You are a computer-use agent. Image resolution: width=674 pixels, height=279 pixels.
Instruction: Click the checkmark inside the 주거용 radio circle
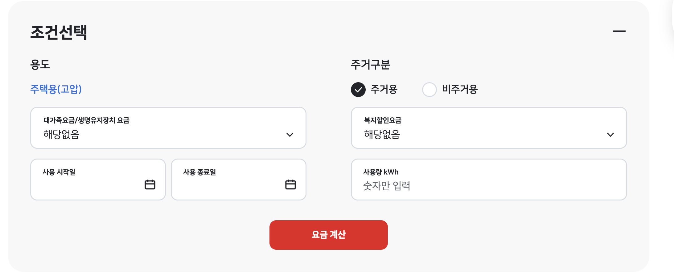click(x=358, y=90)
